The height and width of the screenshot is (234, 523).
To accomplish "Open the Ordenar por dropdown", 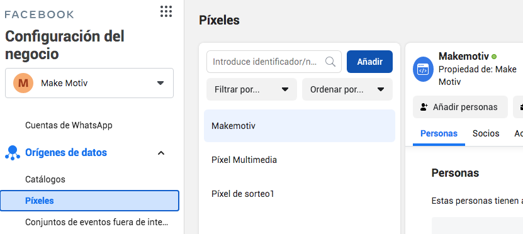I will (x=347, y=89).
